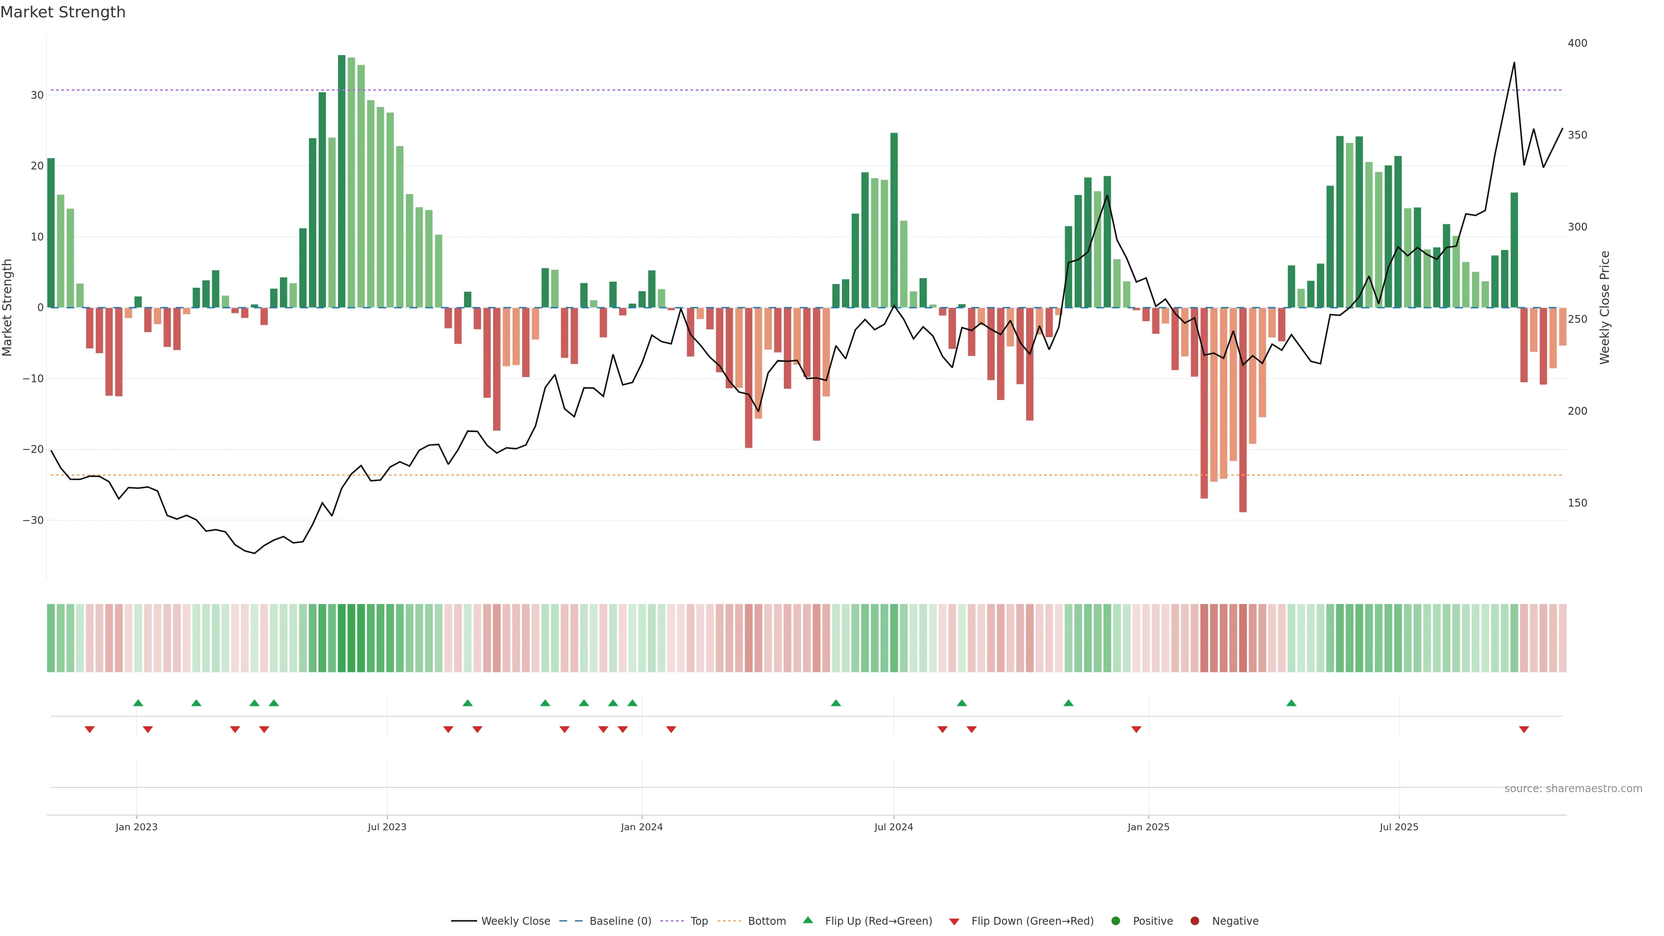Click the Flip Up green triangle legend icon

click(x=807, y=920)
